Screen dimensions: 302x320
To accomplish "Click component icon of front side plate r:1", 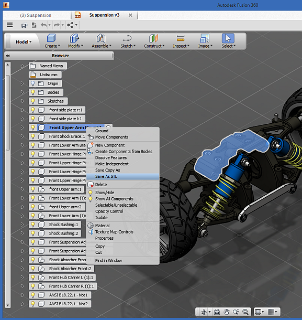I will 41,110.
